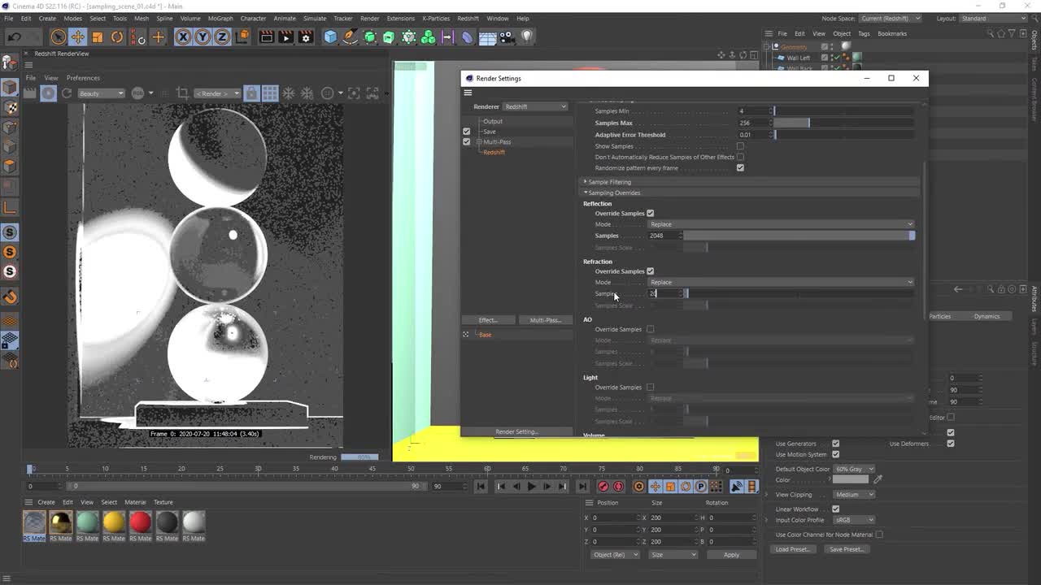Image resolution: width=1041 pixels, height=585 pixels.
Task: Adjust Reflection Samples slider
Action: (799, 236)
